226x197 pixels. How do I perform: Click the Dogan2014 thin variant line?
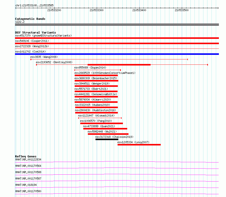(98, 70)
